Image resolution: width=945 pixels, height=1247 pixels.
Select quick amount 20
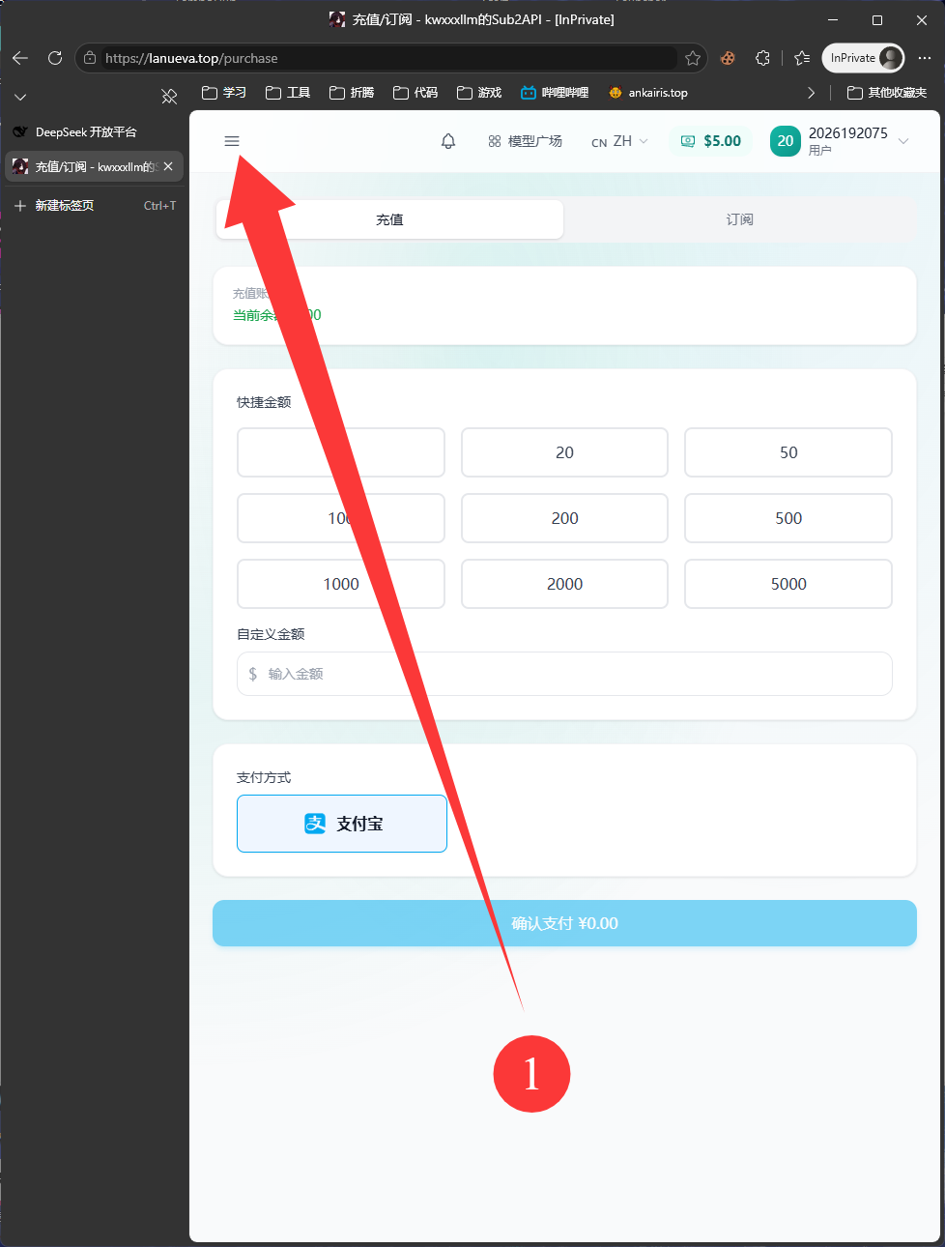[x=564, y=452]
